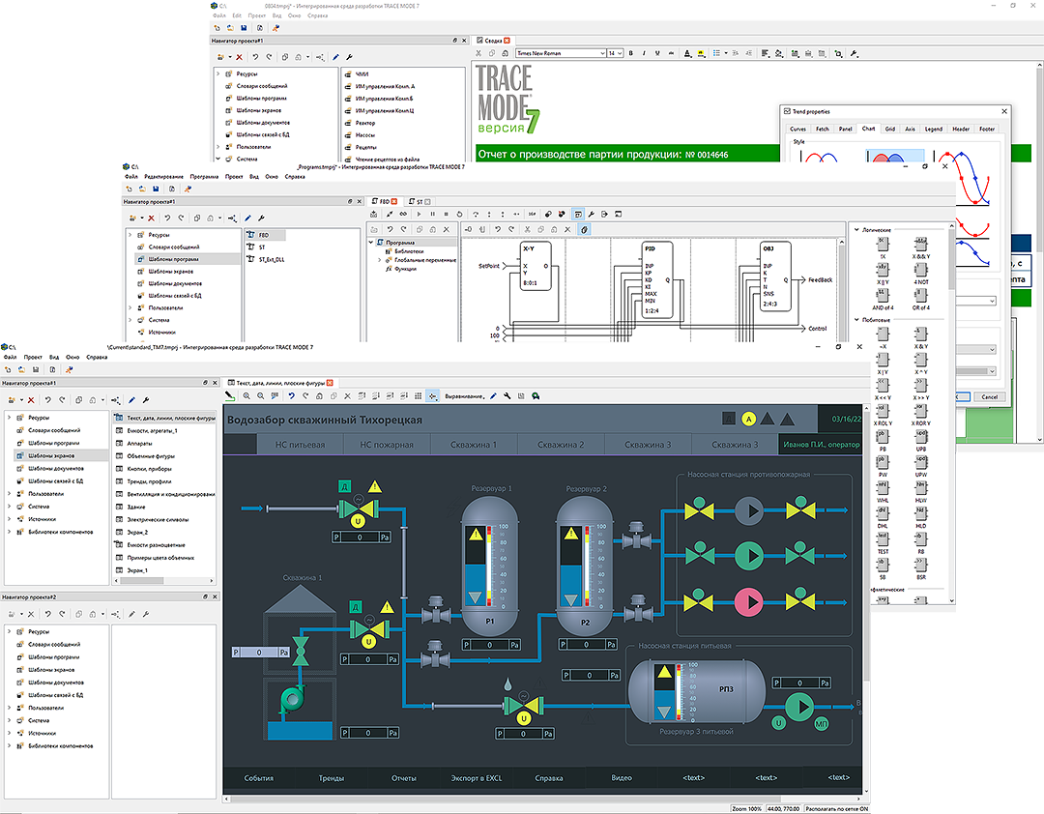Click zoom out magnifier in screen editor toolbar
Screen dimensions: 1044x814
point(260,395)
